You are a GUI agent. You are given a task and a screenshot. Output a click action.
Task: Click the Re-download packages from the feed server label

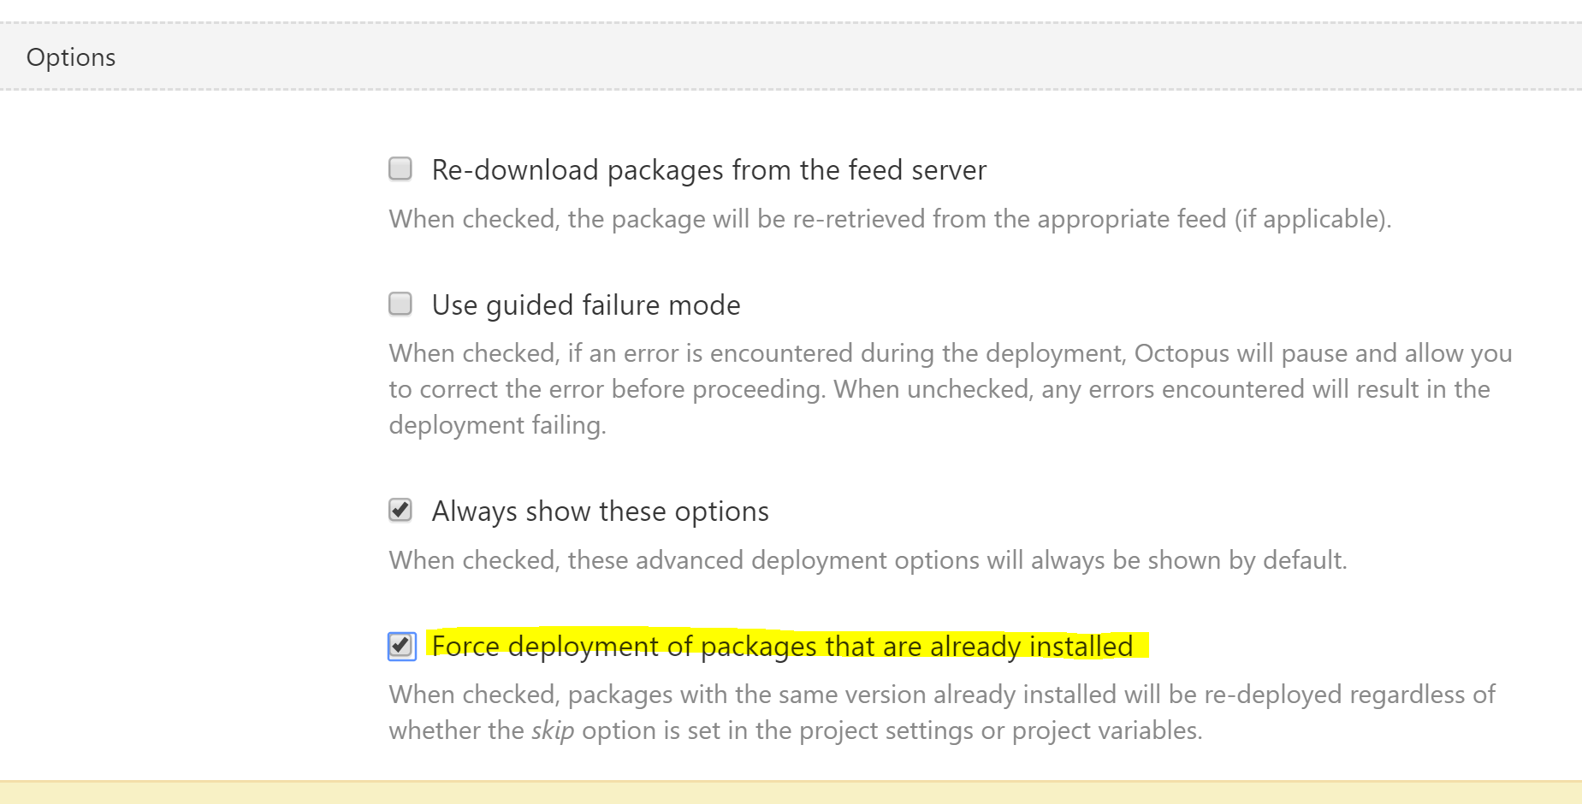click(708, 170)
